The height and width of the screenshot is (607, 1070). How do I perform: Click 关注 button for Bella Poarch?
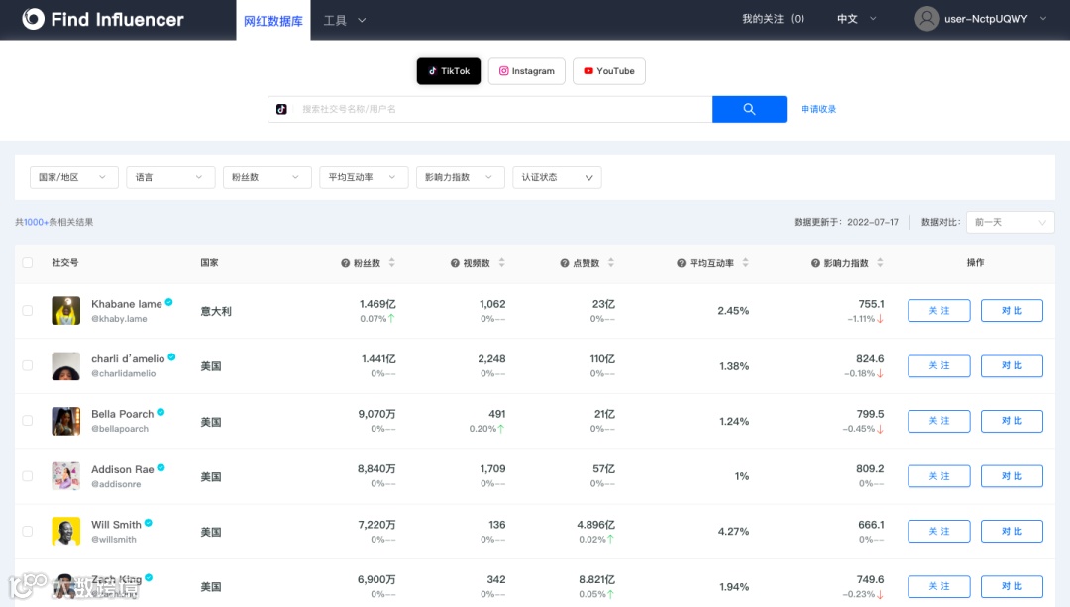(x=938, y=421)
